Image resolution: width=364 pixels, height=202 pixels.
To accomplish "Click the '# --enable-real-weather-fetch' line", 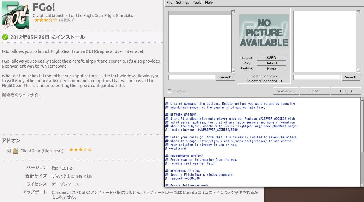I will point(190,163).
